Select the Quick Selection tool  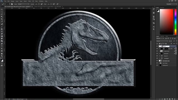pos(2,17)
